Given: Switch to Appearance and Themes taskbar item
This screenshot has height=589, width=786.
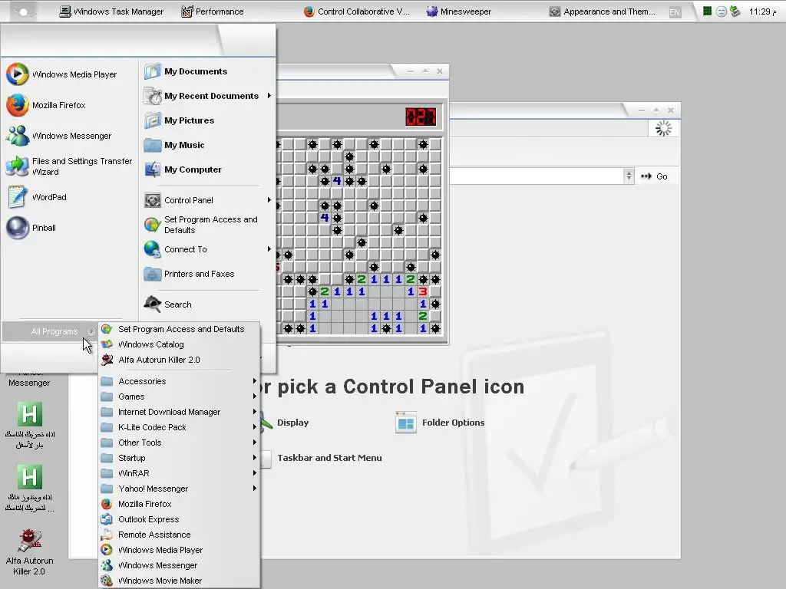Looking at the screenshot, I should point(602,12).
